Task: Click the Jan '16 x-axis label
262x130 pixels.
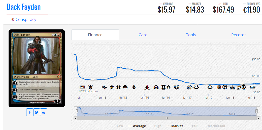Action: coord(144,98)
